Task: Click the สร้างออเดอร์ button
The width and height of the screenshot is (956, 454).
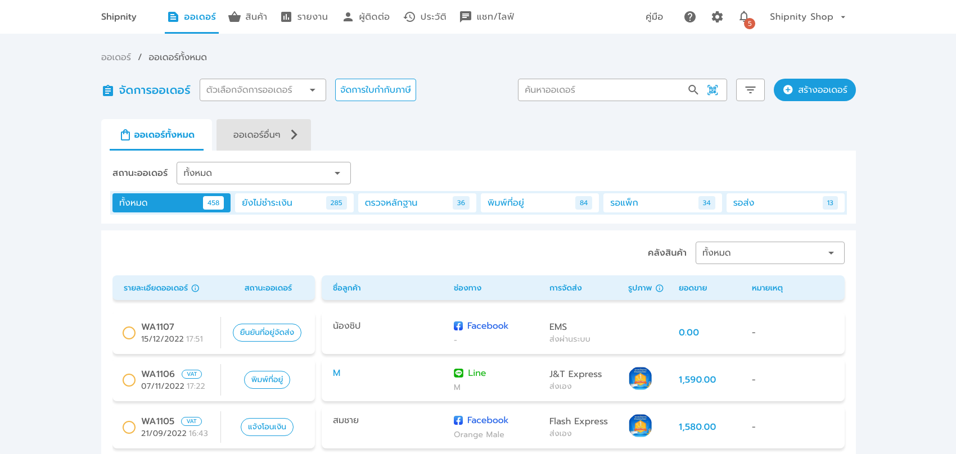Action: (814, 90)
